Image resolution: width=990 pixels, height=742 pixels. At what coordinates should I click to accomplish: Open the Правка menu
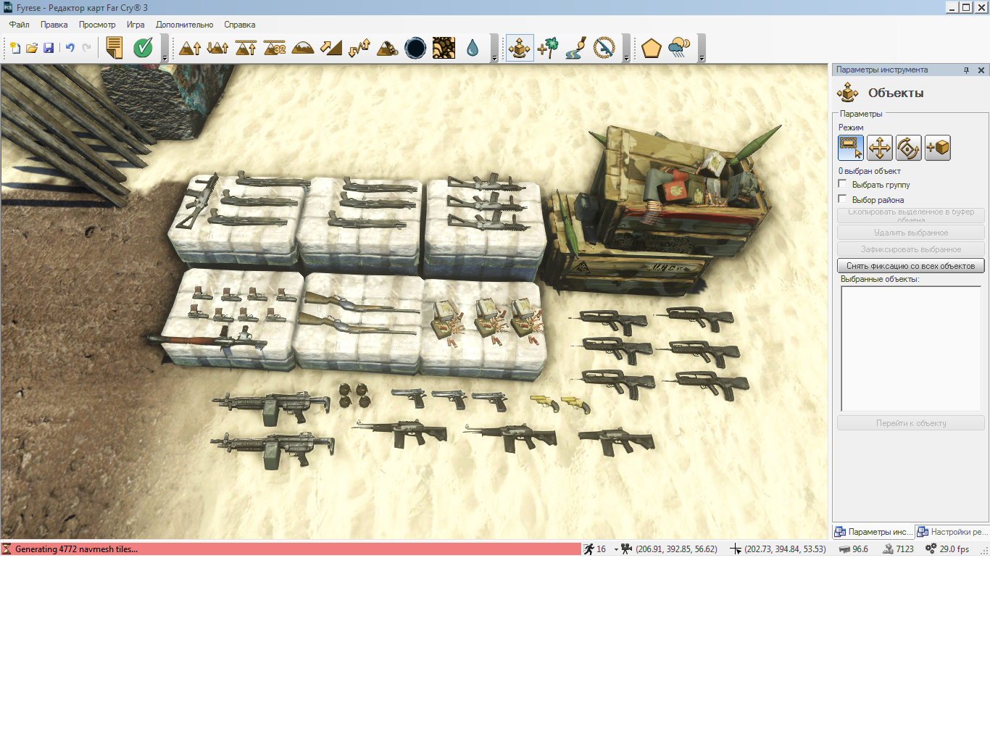pos(54,24)
